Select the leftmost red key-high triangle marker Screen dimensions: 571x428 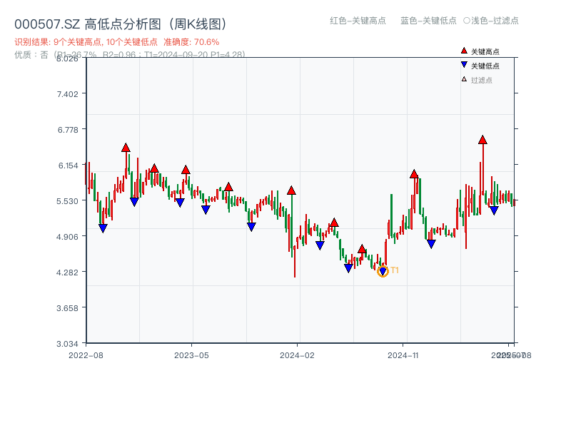(x=126, y=148)
